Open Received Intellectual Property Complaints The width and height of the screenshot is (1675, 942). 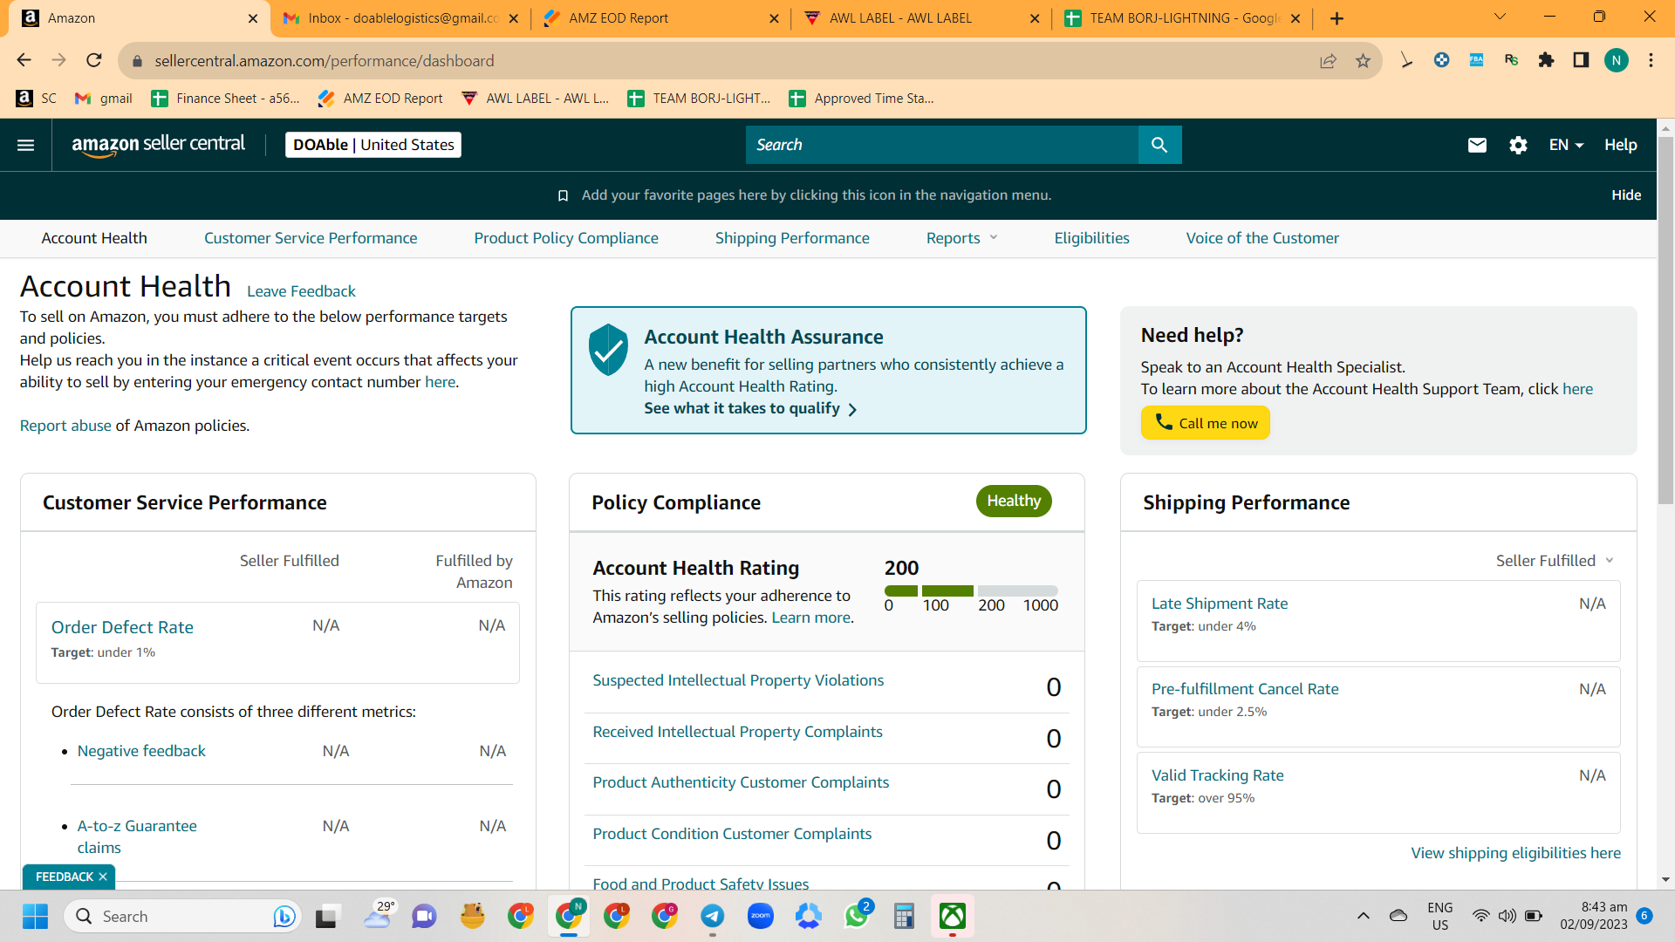click(737, 732)
